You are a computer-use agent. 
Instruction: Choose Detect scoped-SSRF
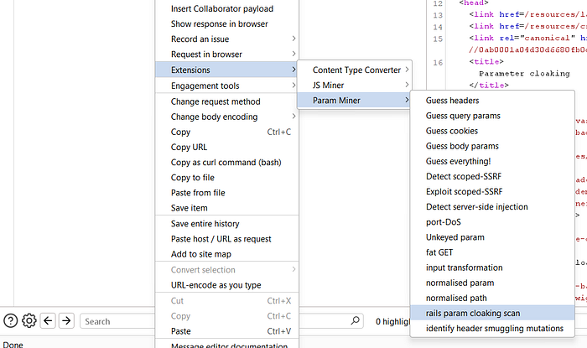pos(492,176)
